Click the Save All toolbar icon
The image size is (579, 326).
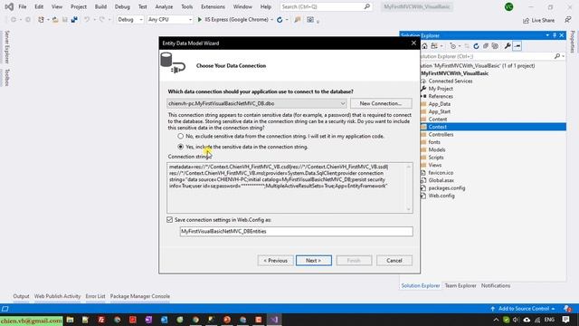coord(74,20)
